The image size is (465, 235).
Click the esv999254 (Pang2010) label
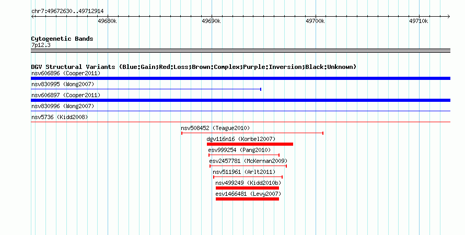point(239,150)
